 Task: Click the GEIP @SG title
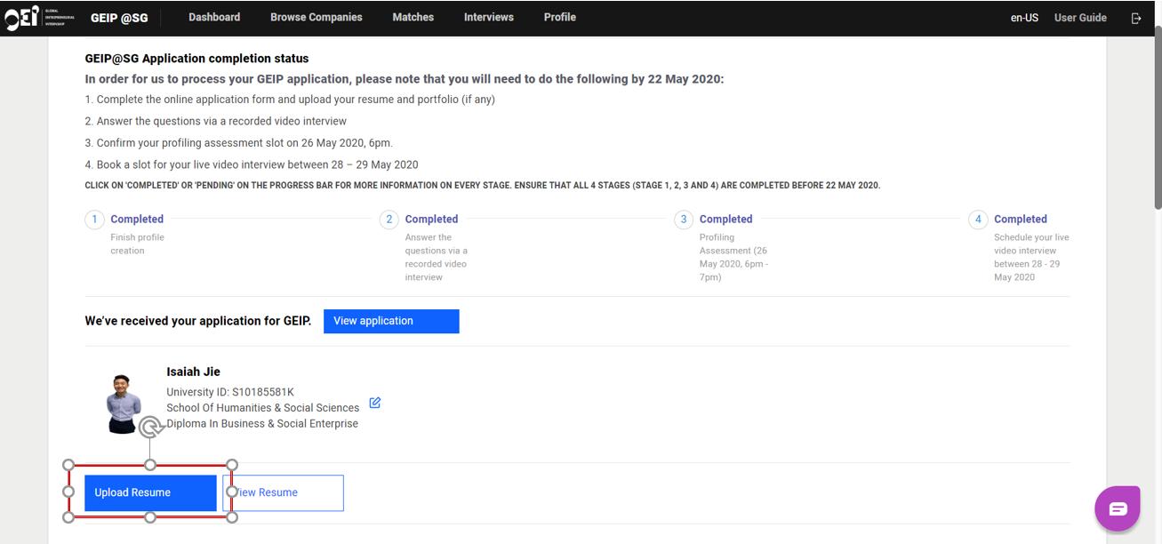coord(119,18)
